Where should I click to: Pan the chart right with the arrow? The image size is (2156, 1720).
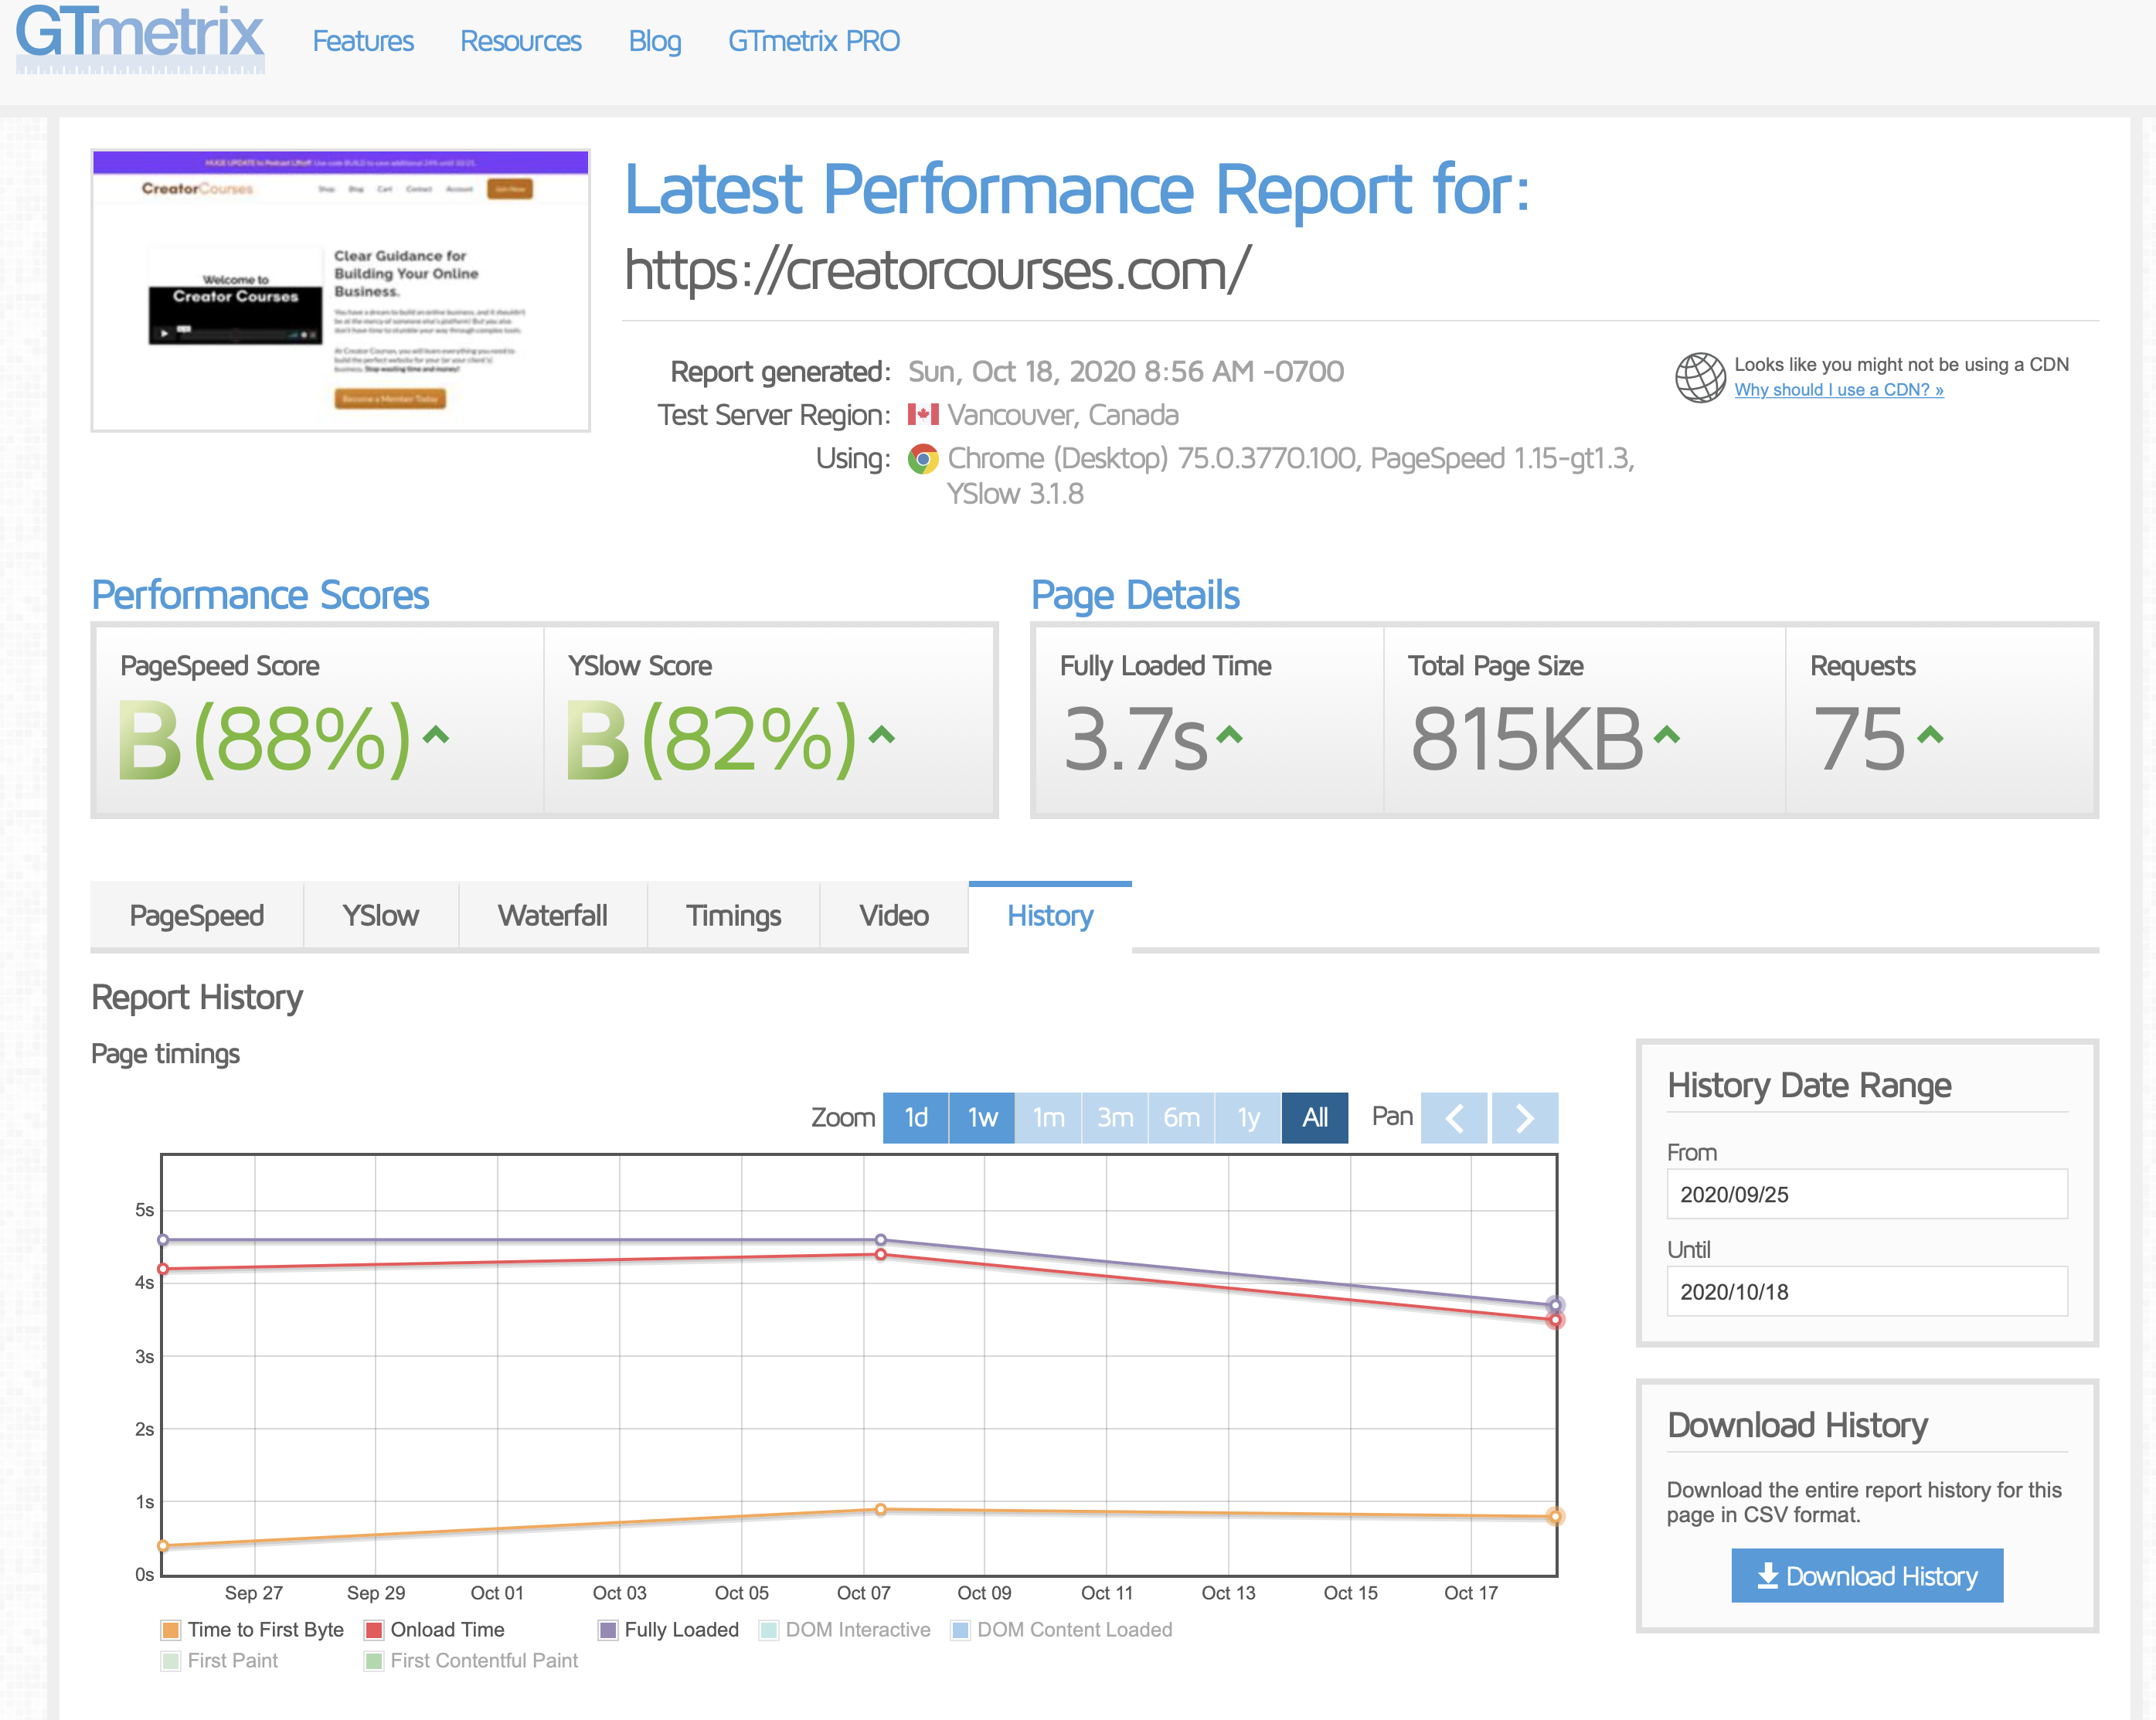[x=1524, y=1117]
